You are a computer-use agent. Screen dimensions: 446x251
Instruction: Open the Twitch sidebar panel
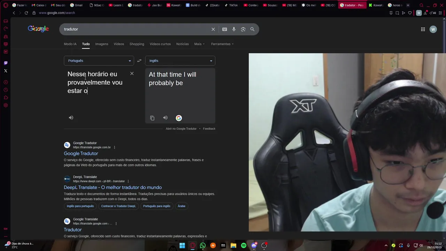click(6, 63)
